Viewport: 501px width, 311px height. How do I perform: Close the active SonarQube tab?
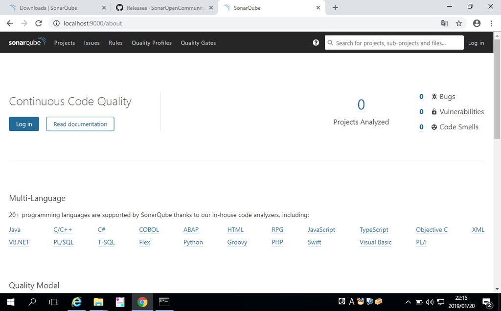click(x=318, y=8)
